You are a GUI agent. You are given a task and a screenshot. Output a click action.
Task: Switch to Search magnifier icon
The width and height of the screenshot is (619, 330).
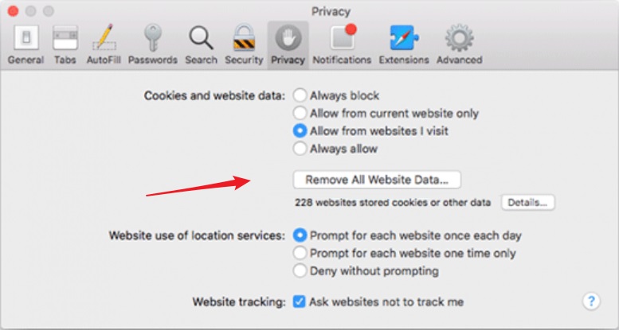201,38
